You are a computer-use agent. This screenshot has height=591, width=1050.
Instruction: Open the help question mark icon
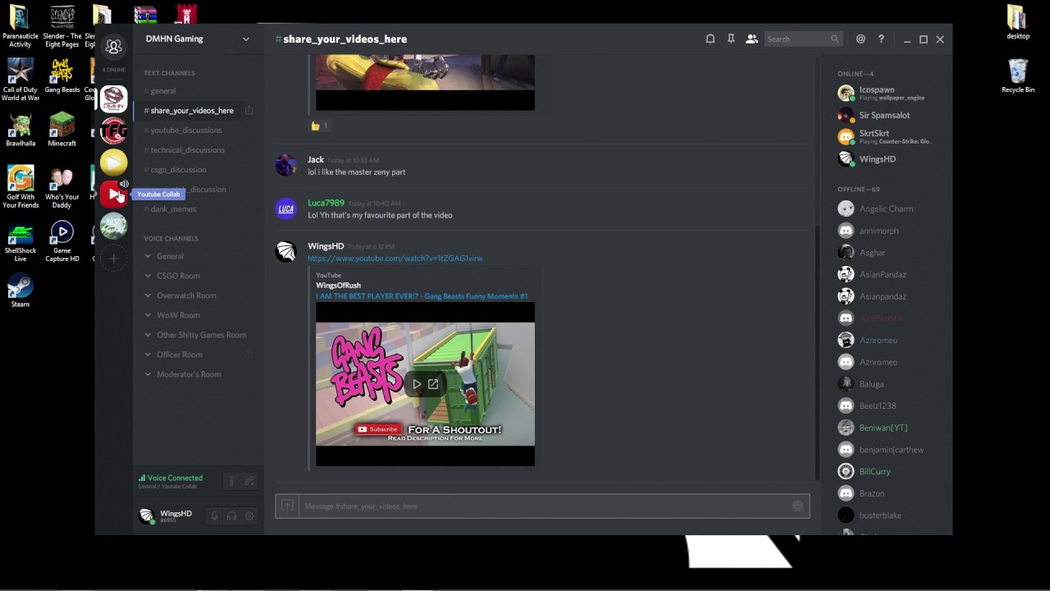[881, 39]
